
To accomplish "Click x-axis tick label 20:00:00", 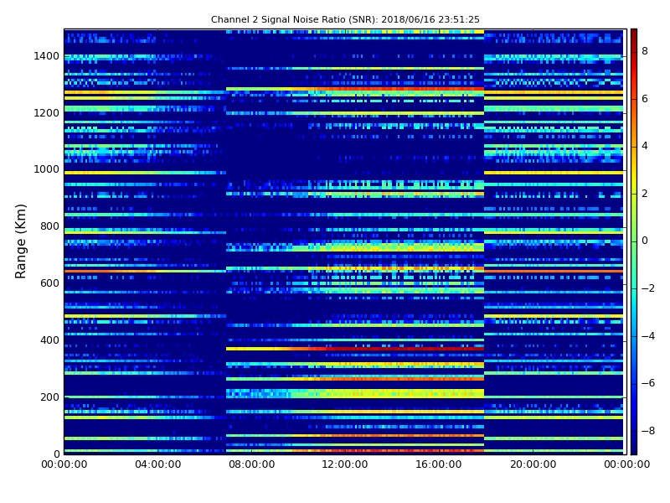I will click(x=533, y=464).
